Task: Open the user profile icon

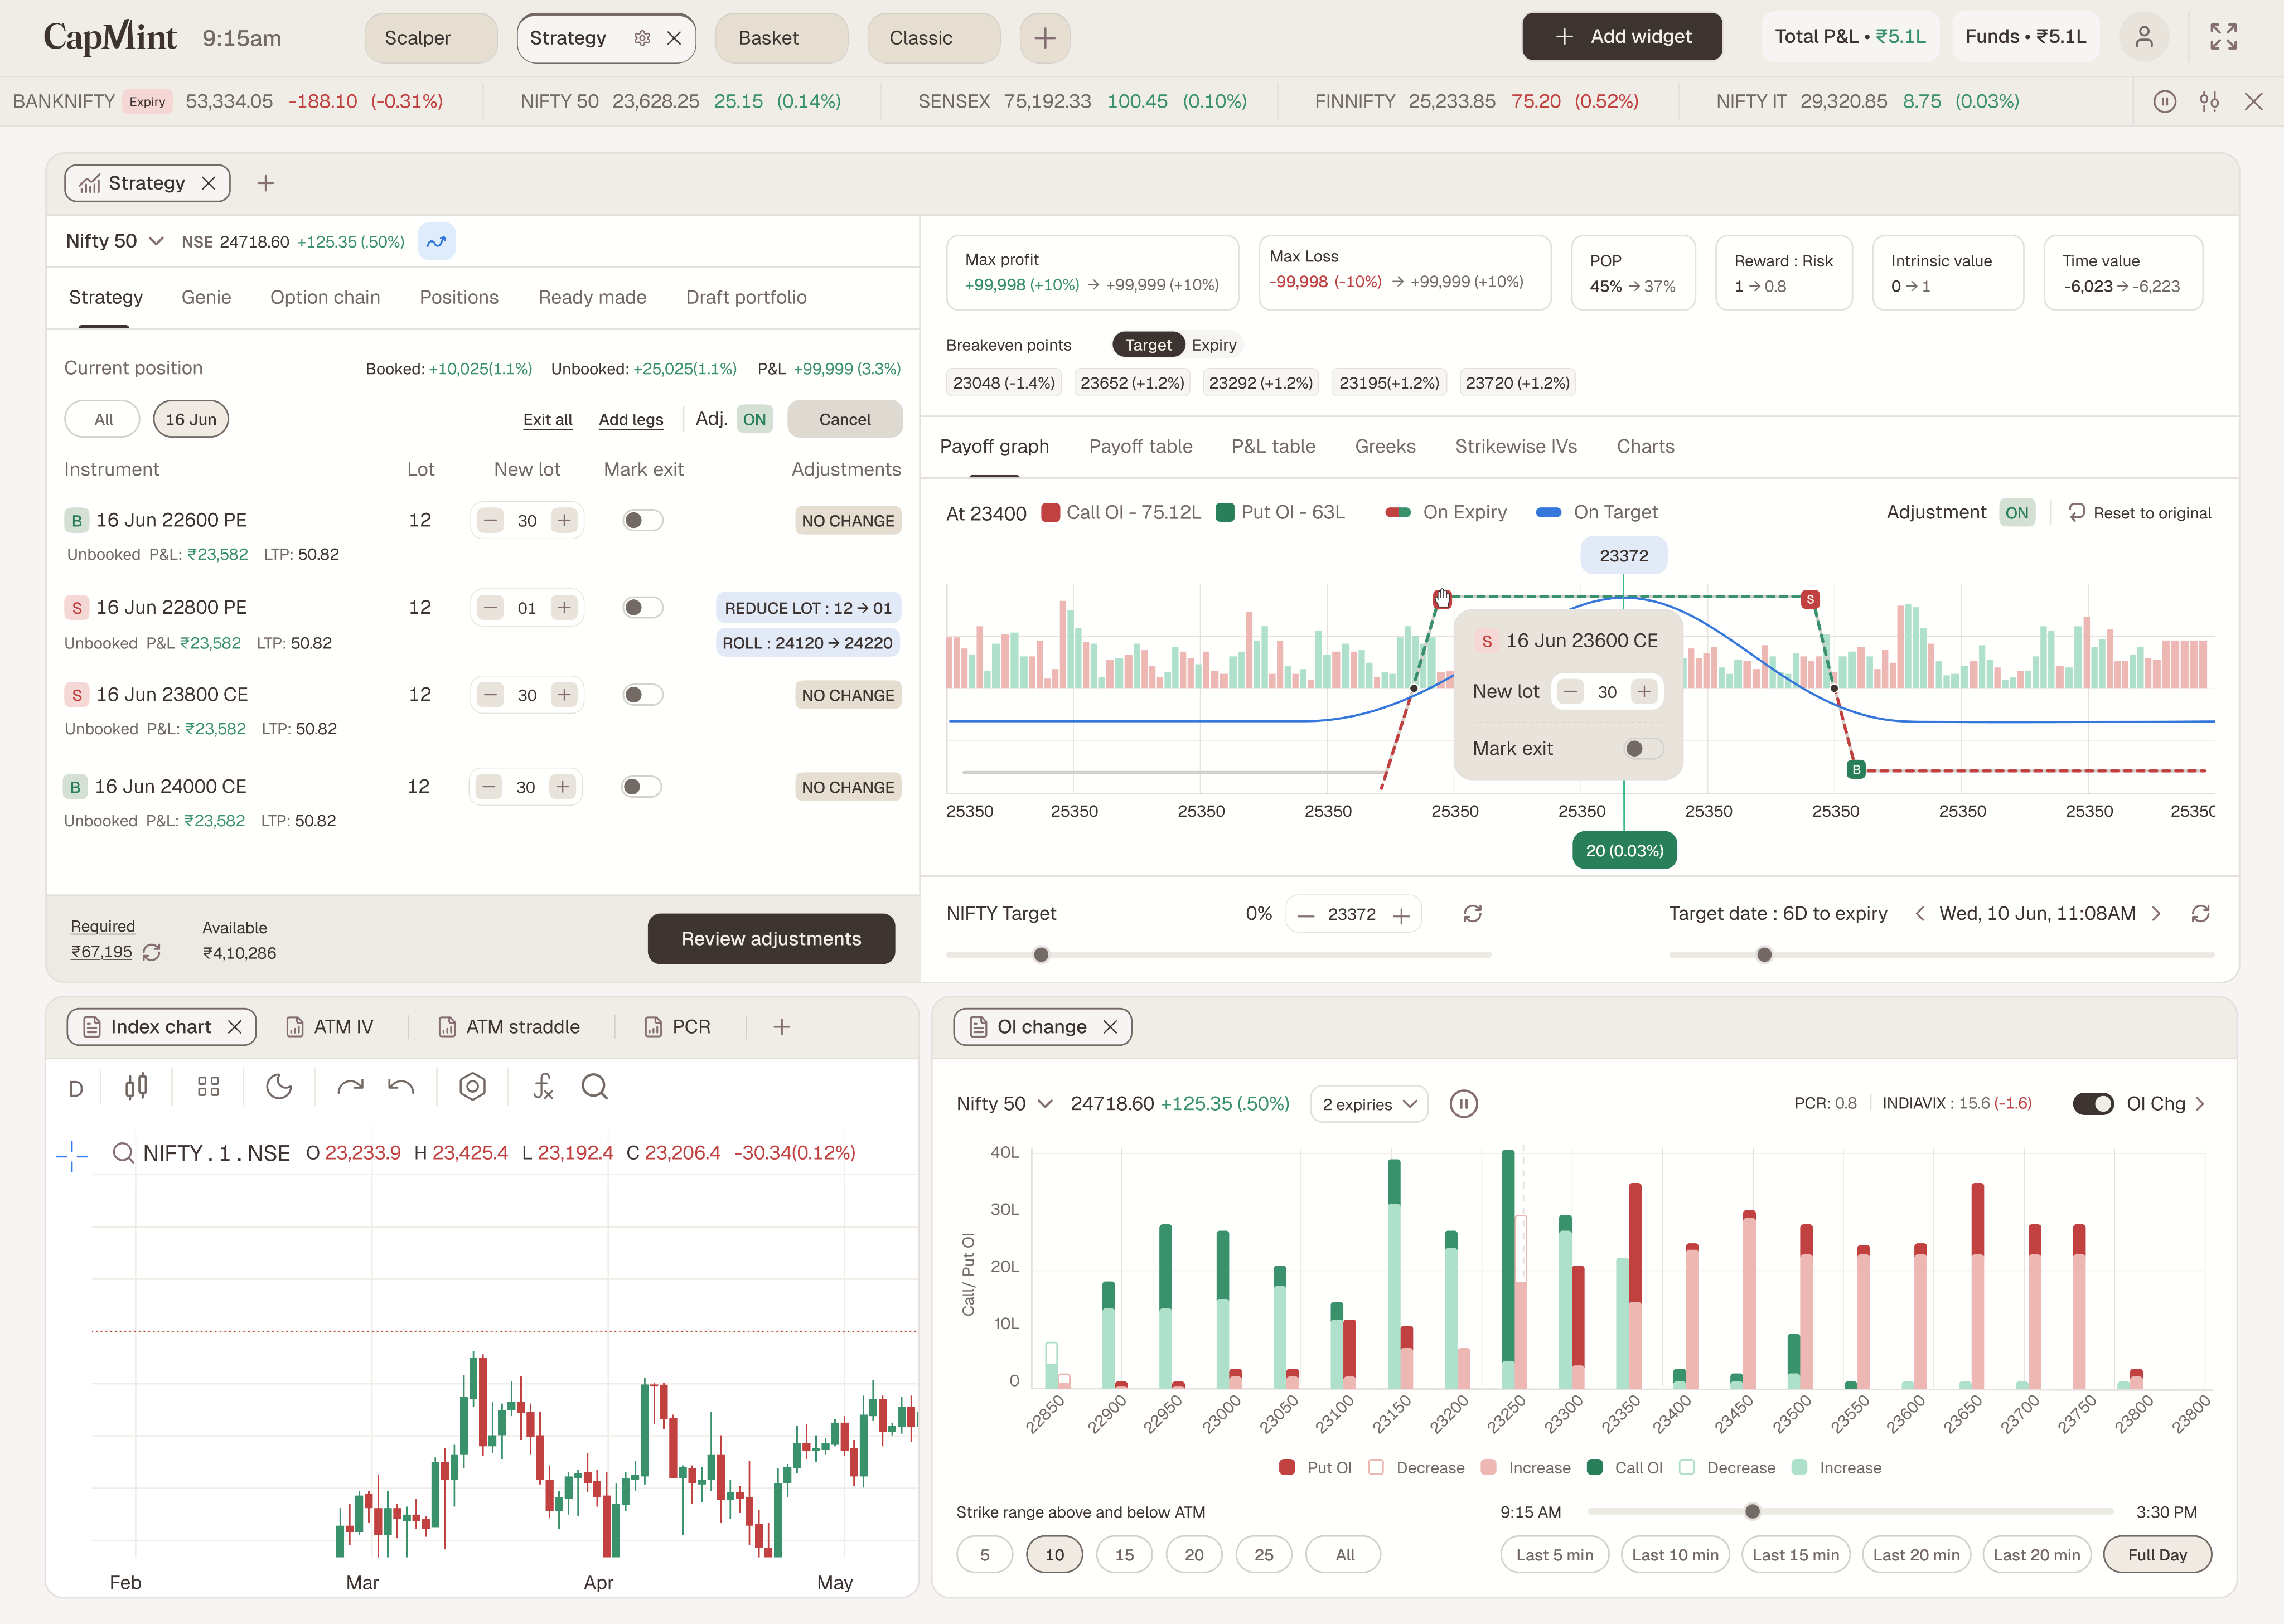Action: pos(2144,37)
